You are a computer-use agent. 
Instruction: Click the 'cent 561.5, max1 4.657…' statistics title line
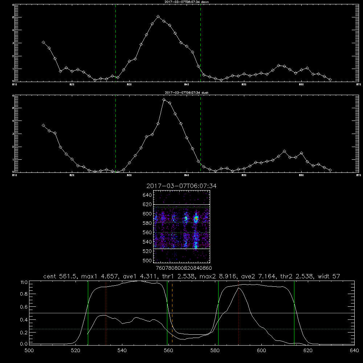point(192,276)
